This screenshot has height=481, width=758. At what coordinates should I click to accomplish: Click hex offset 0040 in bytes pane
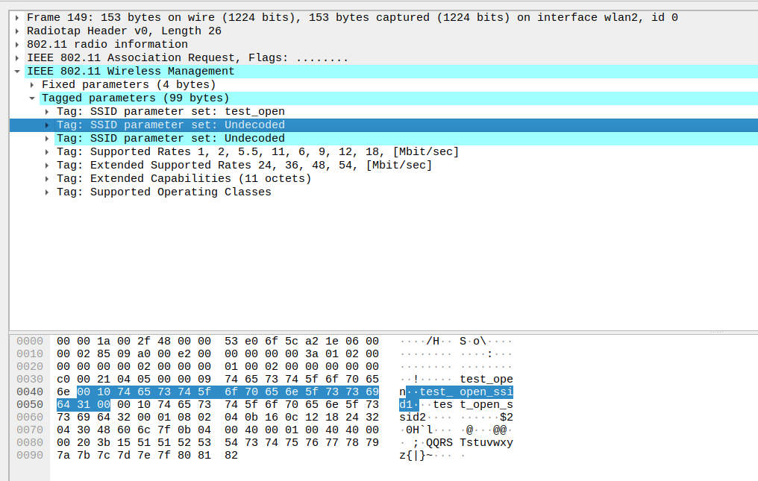click(x=30, y=392)
